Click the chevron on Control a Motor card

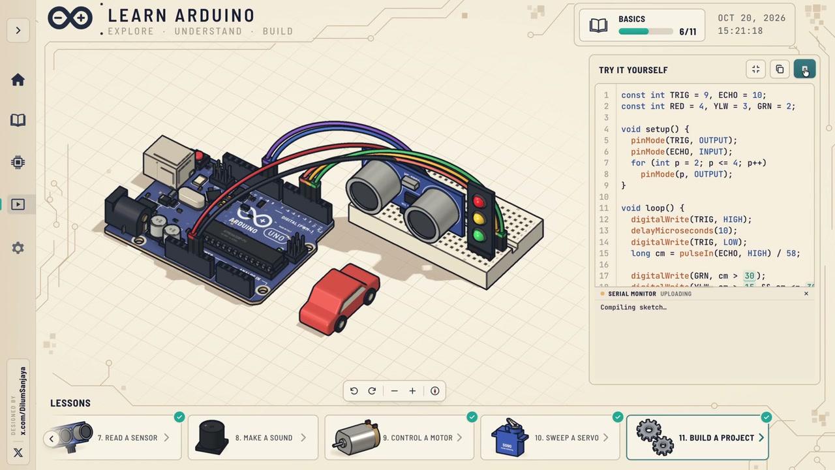point(459,438)
